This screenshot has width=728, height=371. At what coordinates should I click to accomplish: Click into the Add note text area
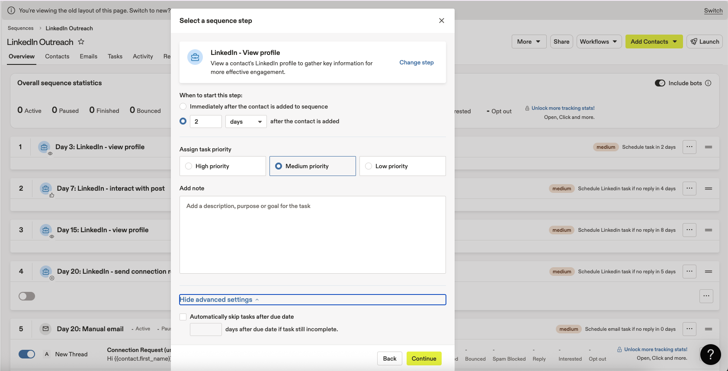(312, 234)
